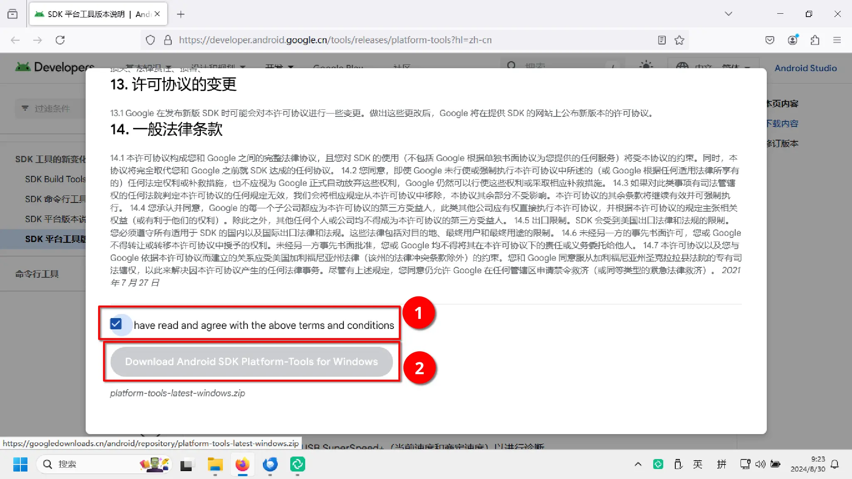Jump to 修订版本 page section link

(x=783, y=143)
